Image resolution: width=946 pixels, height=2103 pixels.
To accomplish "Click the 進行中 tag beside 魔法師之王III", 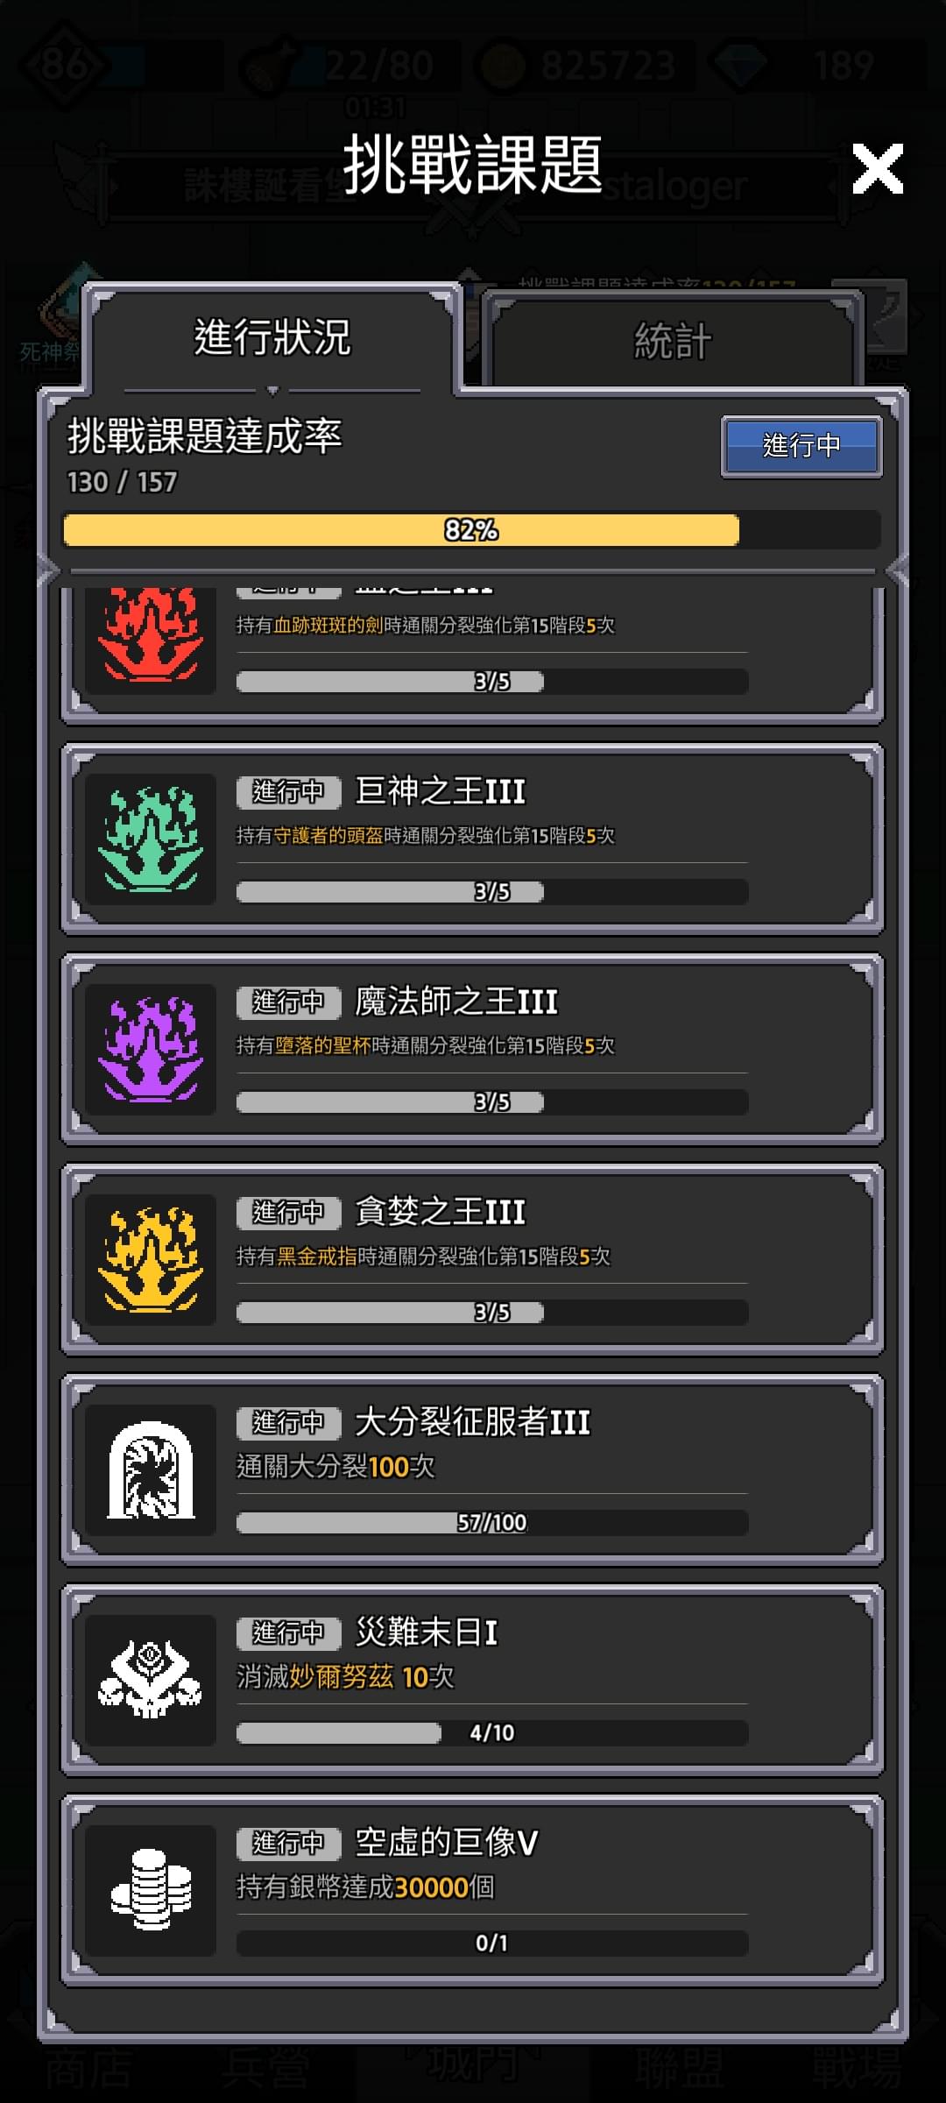I will [288, 1002].
